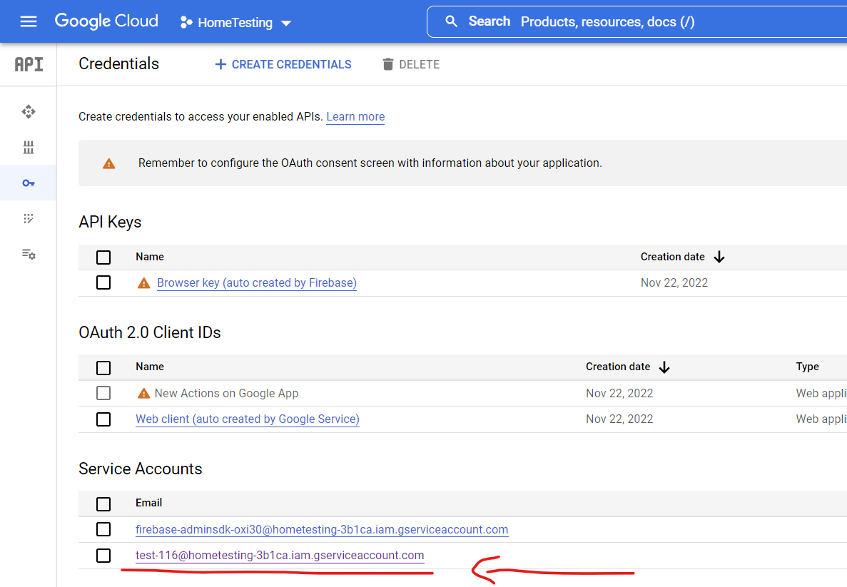Viewport: 847px width, 587px height.
Task: Open Enabled APIs dashboard sidebar icon
Action: click(29, 112)
